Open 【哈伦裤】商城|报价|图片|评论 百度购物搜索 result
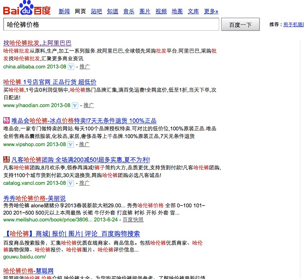The width and height of the screenshot is (304, 279). (71, 234)
